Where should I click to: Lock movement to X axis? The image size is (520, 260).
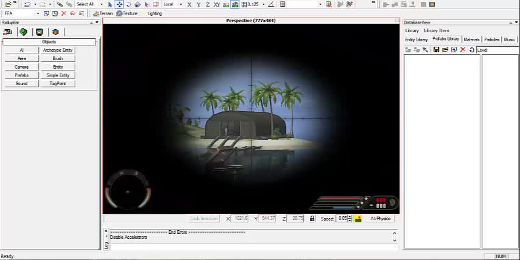(x=189, y=4)
